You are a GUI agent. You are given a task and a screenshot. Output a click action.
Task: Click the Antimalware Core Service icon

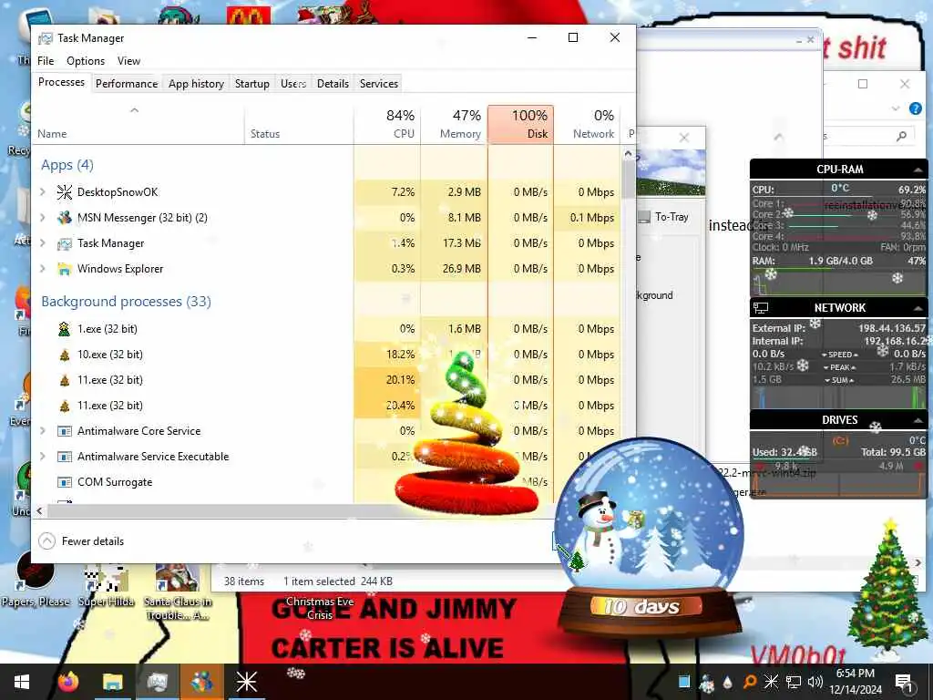click(65, 431)
